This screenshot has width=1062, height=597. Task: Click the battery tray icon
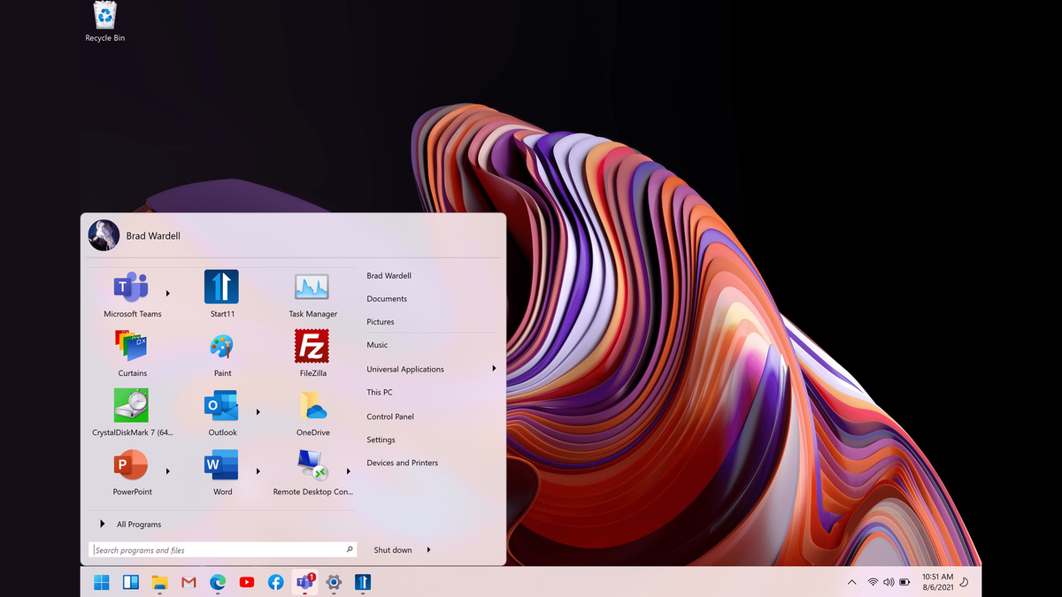click(904, 582)
